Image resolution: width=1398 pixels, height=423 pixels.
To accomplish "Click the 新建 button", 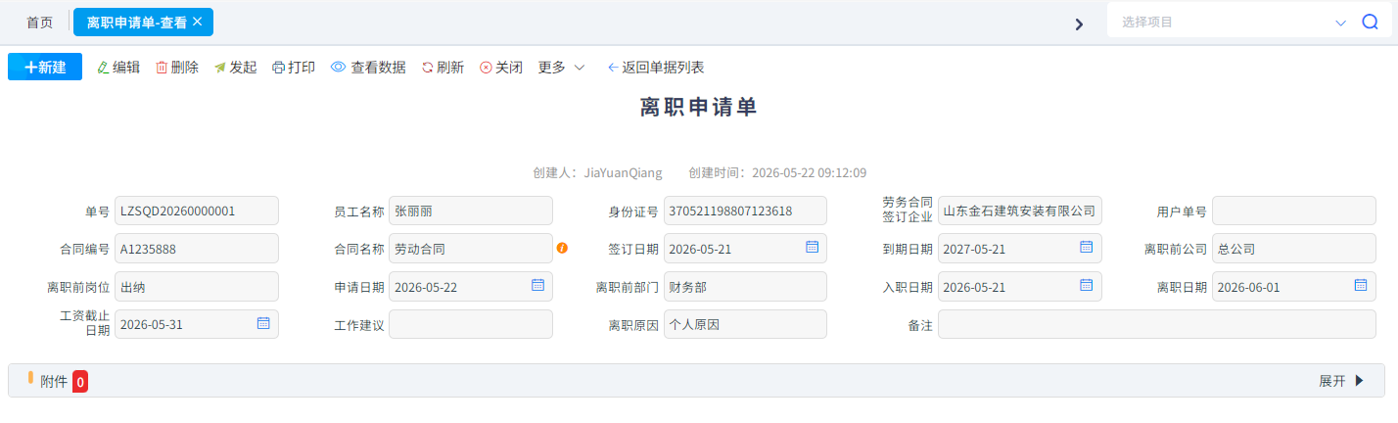I will pos(45,67).
